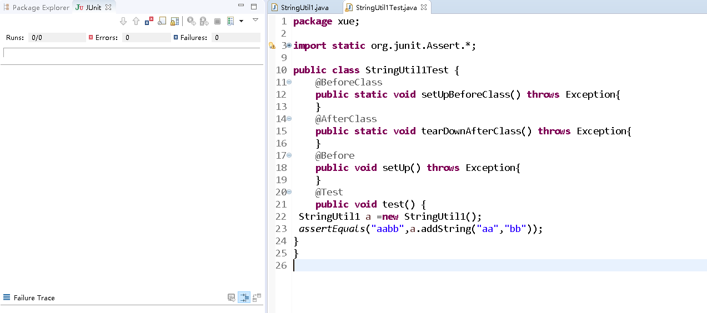Collapse @AfterClass method at line 14
Viewport: 707px width, 313px height.
(x=289, y=119)
